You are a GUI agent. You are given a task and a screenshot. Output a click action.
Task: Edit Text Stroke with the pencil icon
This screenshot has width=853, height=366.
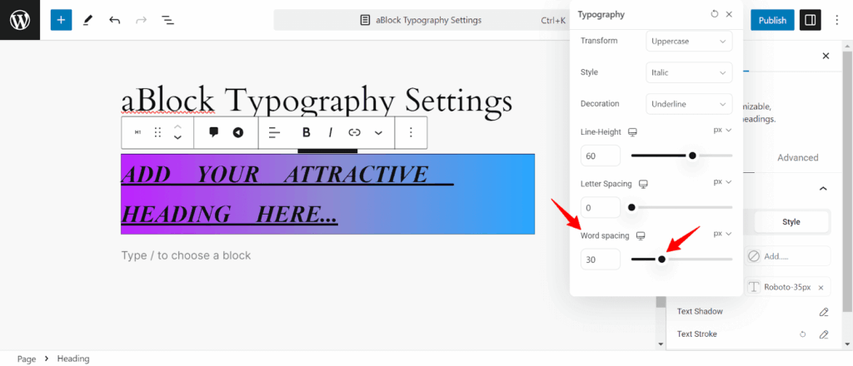coord(824,334)
